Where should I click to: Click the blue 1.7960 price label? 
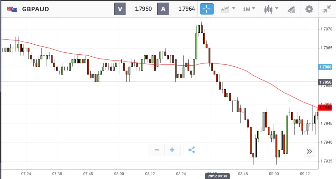point(325,67)
